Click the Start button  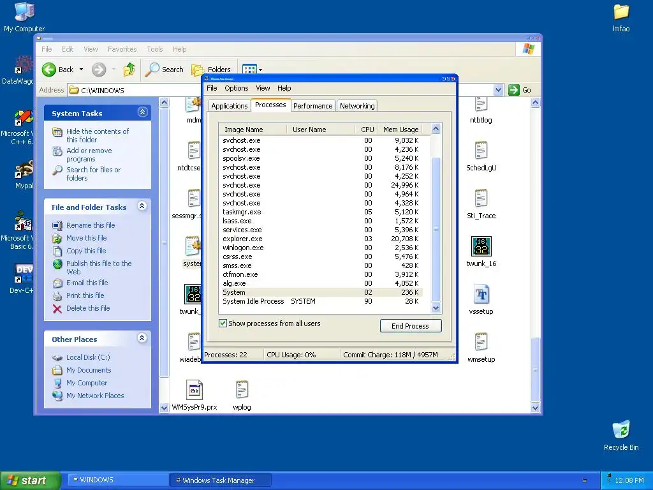pos(31,480)
